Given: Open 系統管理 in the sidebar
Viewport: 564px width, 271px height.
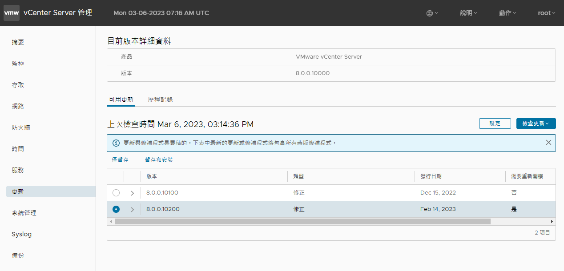Looking at the screenshot, I should click(x=24, y=213).
